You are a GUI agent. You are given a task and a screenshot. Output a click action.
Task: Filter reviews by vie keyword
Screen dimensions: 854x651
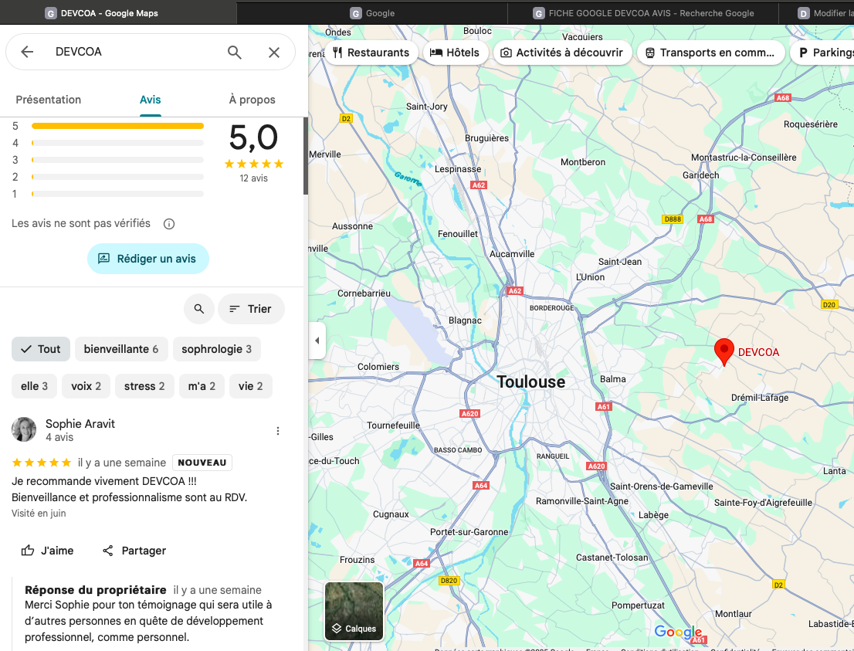pyautogui.click(x=250, y=386)
